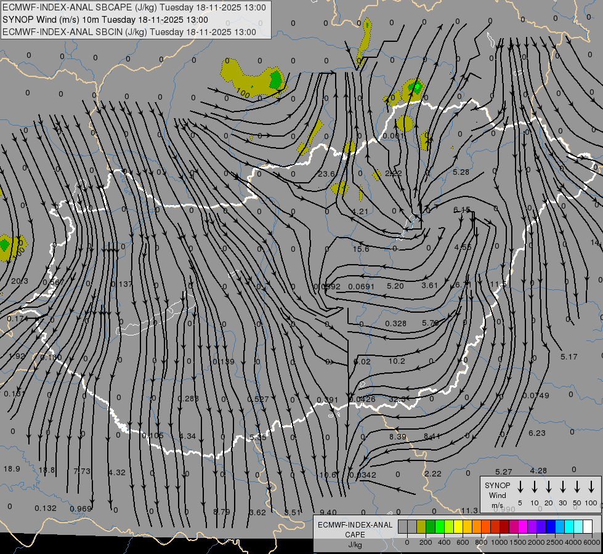Click the 0.567 value on the map
Viewport: 603px width, 554px height.
(x=54, y=282)
